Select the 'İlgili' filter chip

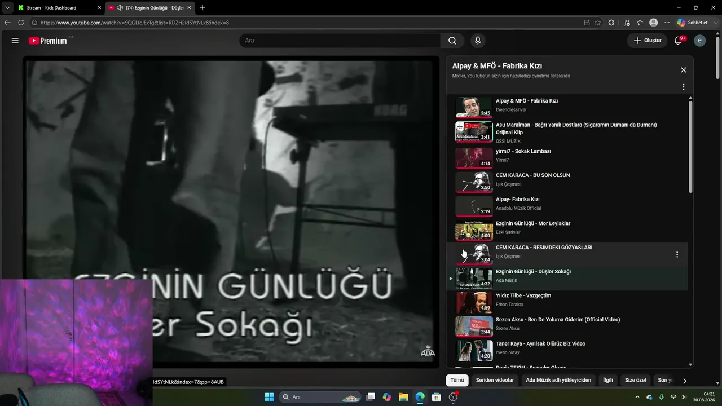[x=607, y=380]
